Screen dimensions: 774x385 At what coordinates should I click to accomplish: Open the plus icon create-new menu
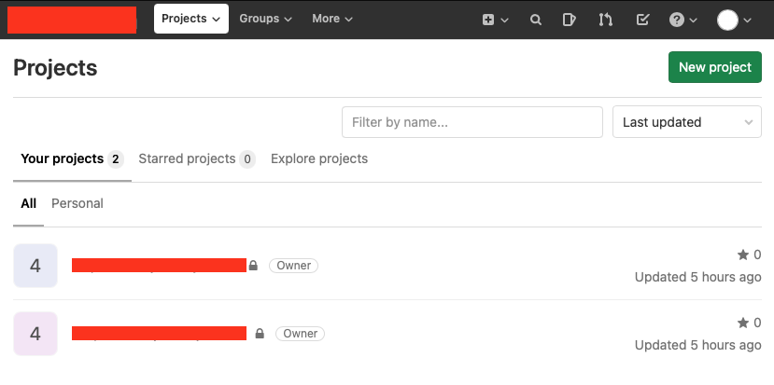[x=494, y=20]
